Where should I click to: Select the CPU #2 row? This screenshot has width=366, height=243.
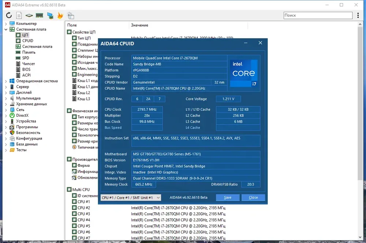[x=81, y=208]
